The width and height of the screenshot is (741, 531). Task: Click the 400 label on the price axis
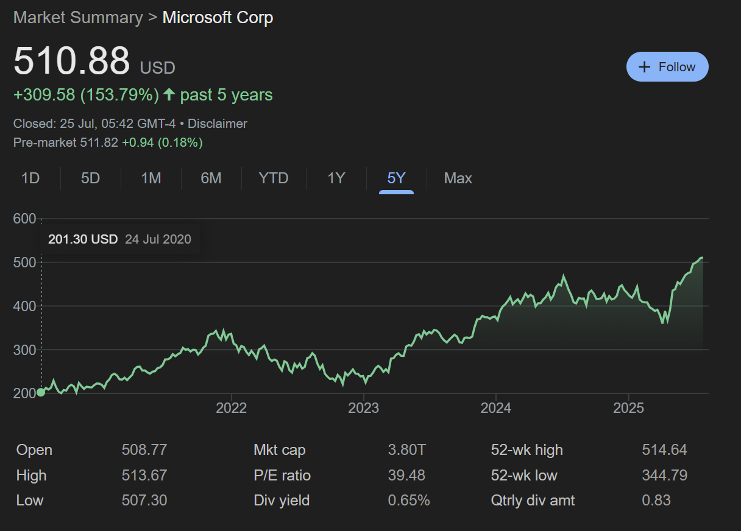(x=25, y=306)
